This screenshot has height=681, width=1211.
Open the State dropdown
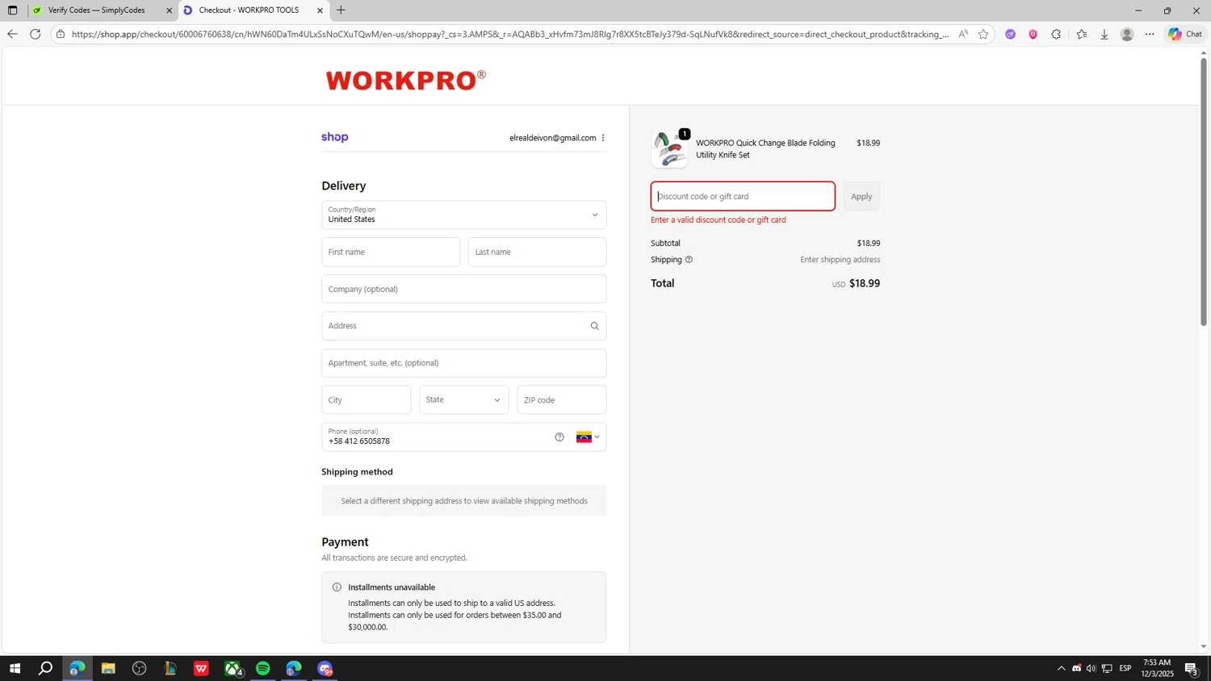463,399
